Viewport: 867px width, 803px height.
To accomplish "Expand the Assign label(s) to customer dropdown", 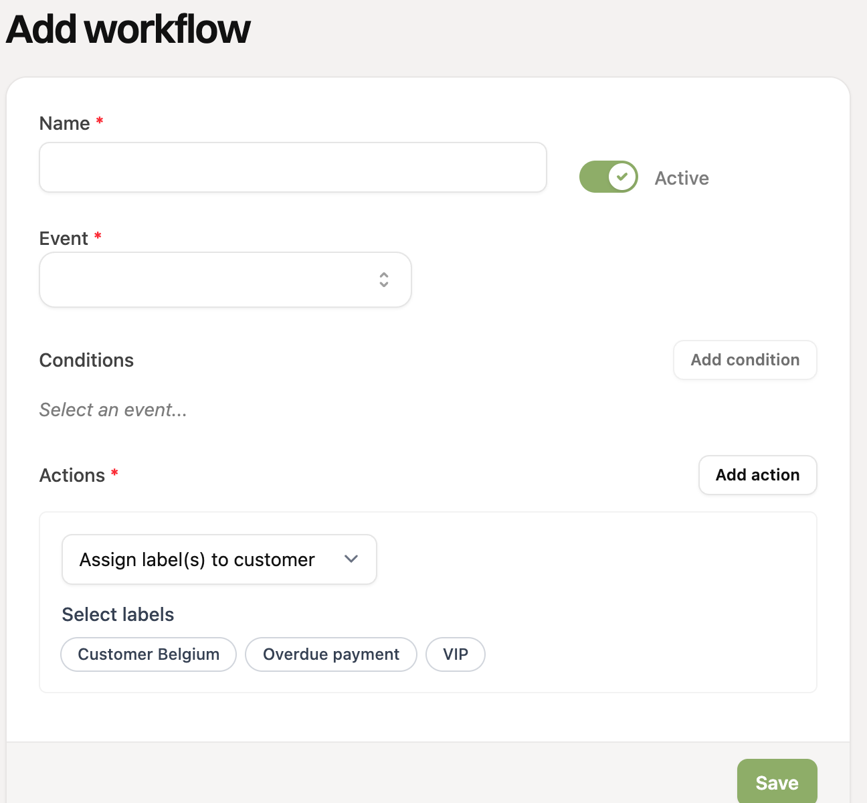I will coord(219,559).
